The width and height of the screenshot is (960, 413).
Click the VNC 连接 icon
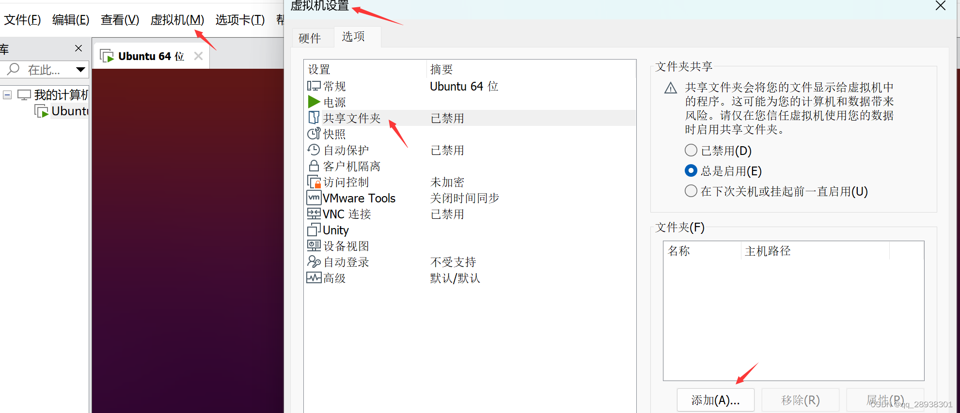[314, 214]
